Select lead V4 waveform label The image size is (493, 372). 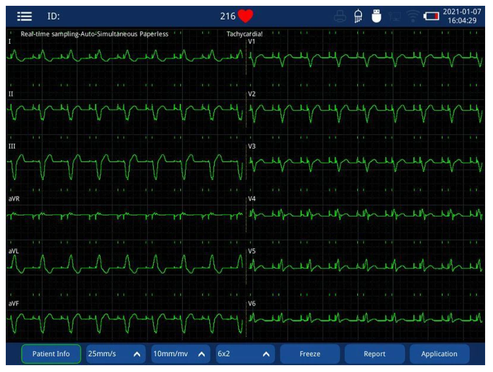tap(252, 199)
